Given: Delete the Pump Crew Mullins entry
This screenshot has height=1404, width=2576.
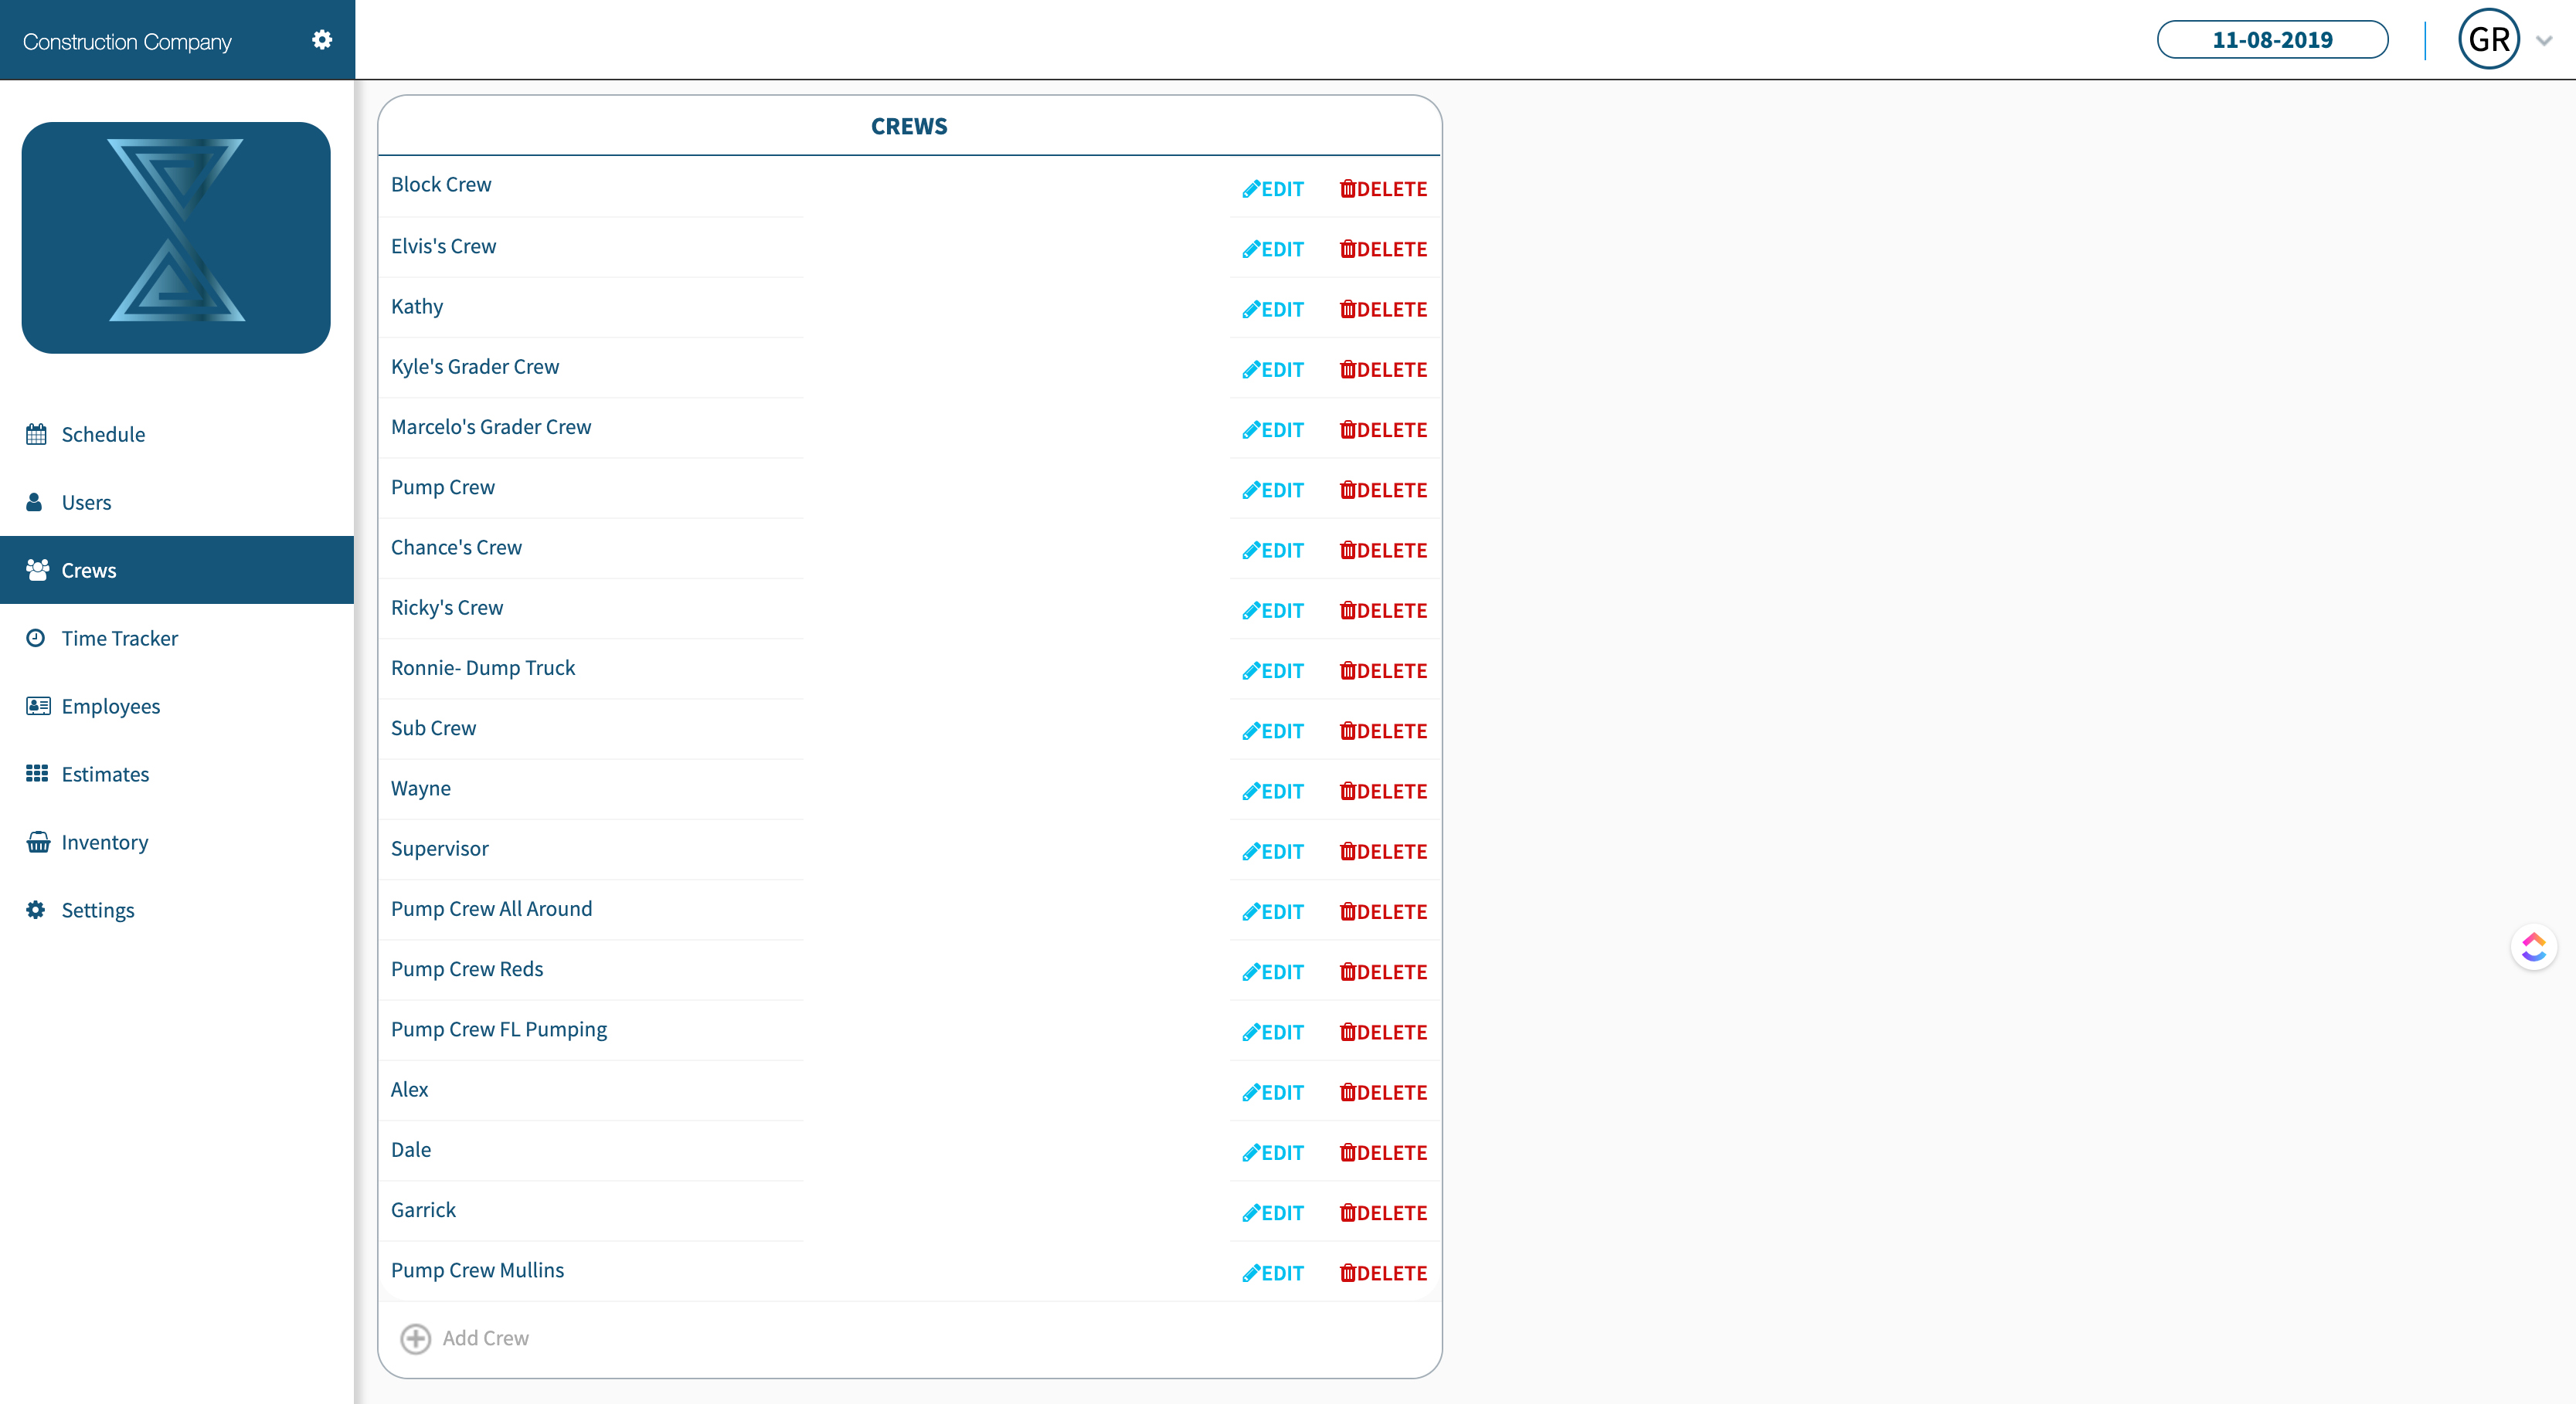Looking at the screenshot, I should pyautogui.click(x=1383, y=1273).
